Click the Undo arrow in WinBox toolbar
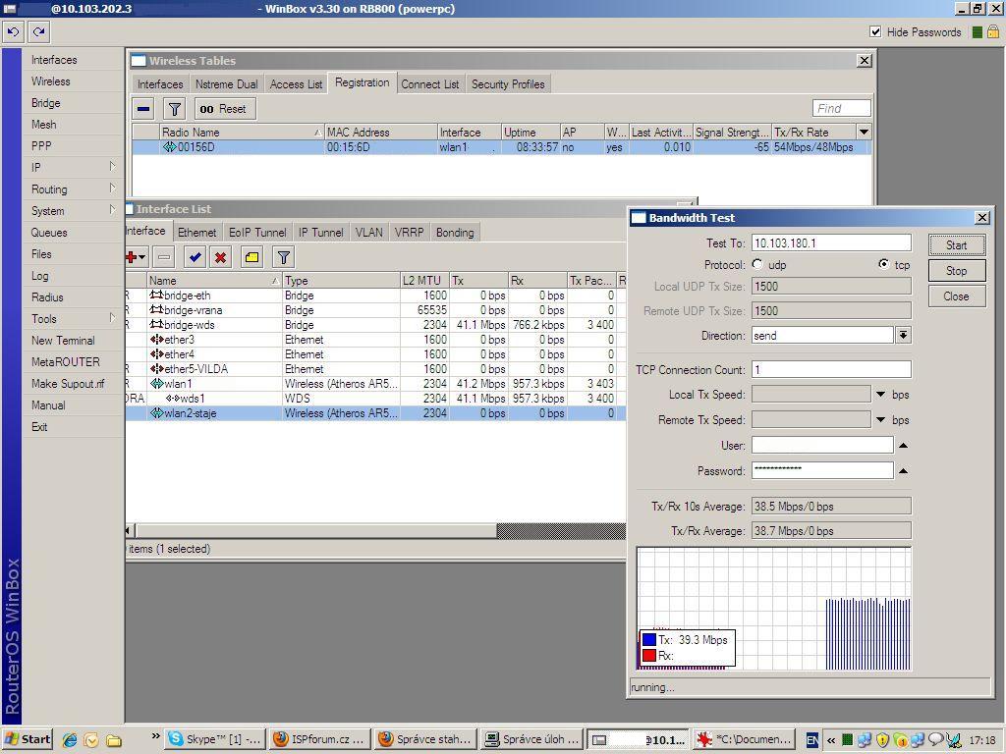This screenshot has width=1006, height=754. pos(14,31)
